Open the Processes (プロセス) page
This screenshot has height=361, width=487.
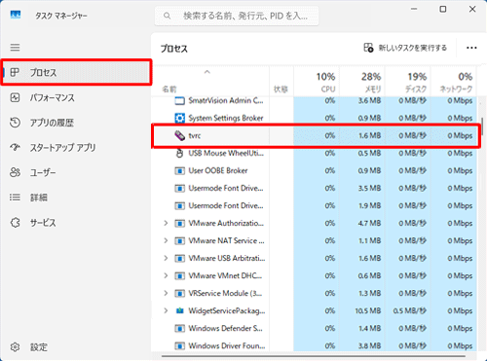[76, 72]
